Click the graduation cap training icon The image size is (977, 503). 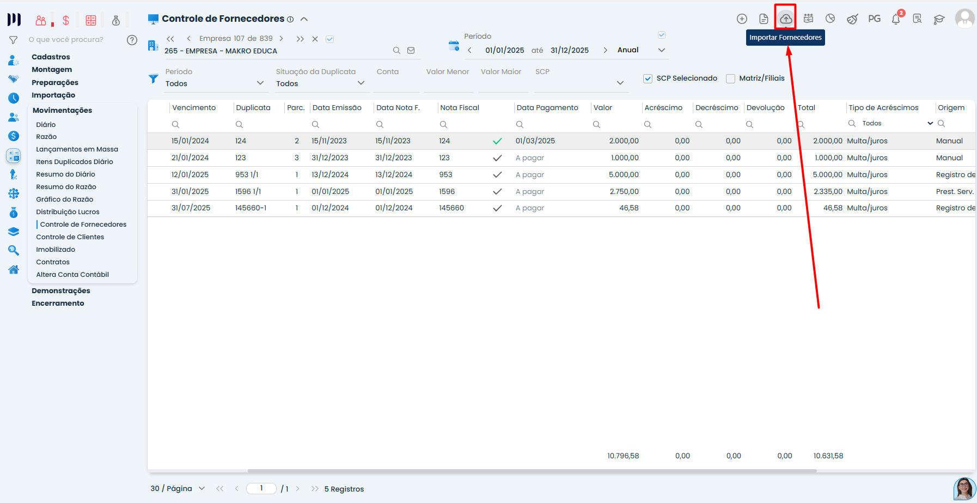tap(939, 19)
